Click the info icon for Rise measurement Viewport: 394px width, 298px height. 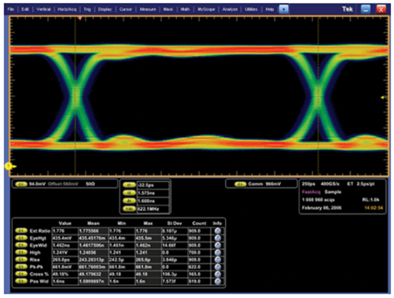pyautogui.click(x=217, y=259)
